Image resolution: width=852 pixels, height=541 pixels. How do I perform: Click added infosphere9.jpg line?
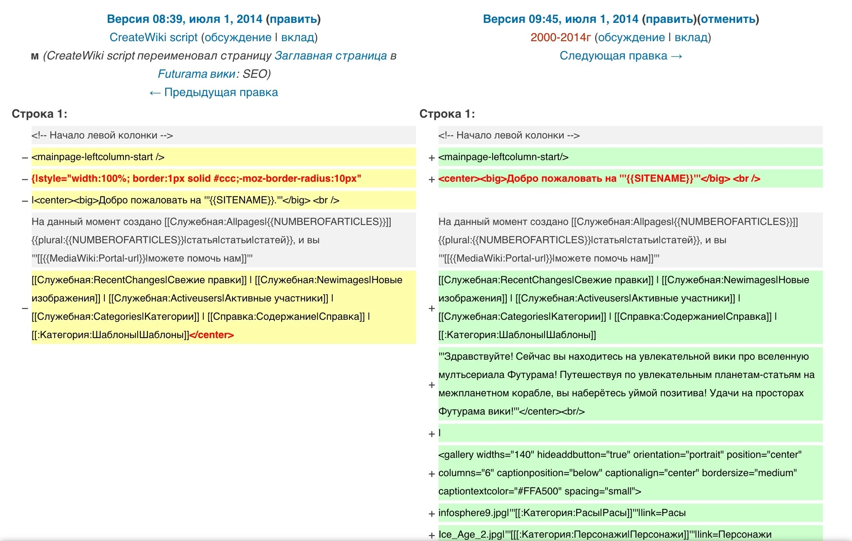pyautogui.click(x=562, y=513)
